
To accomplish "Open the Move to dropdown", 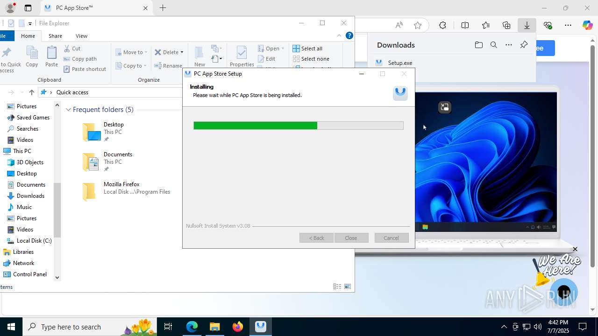I will [x=131, y=52].
